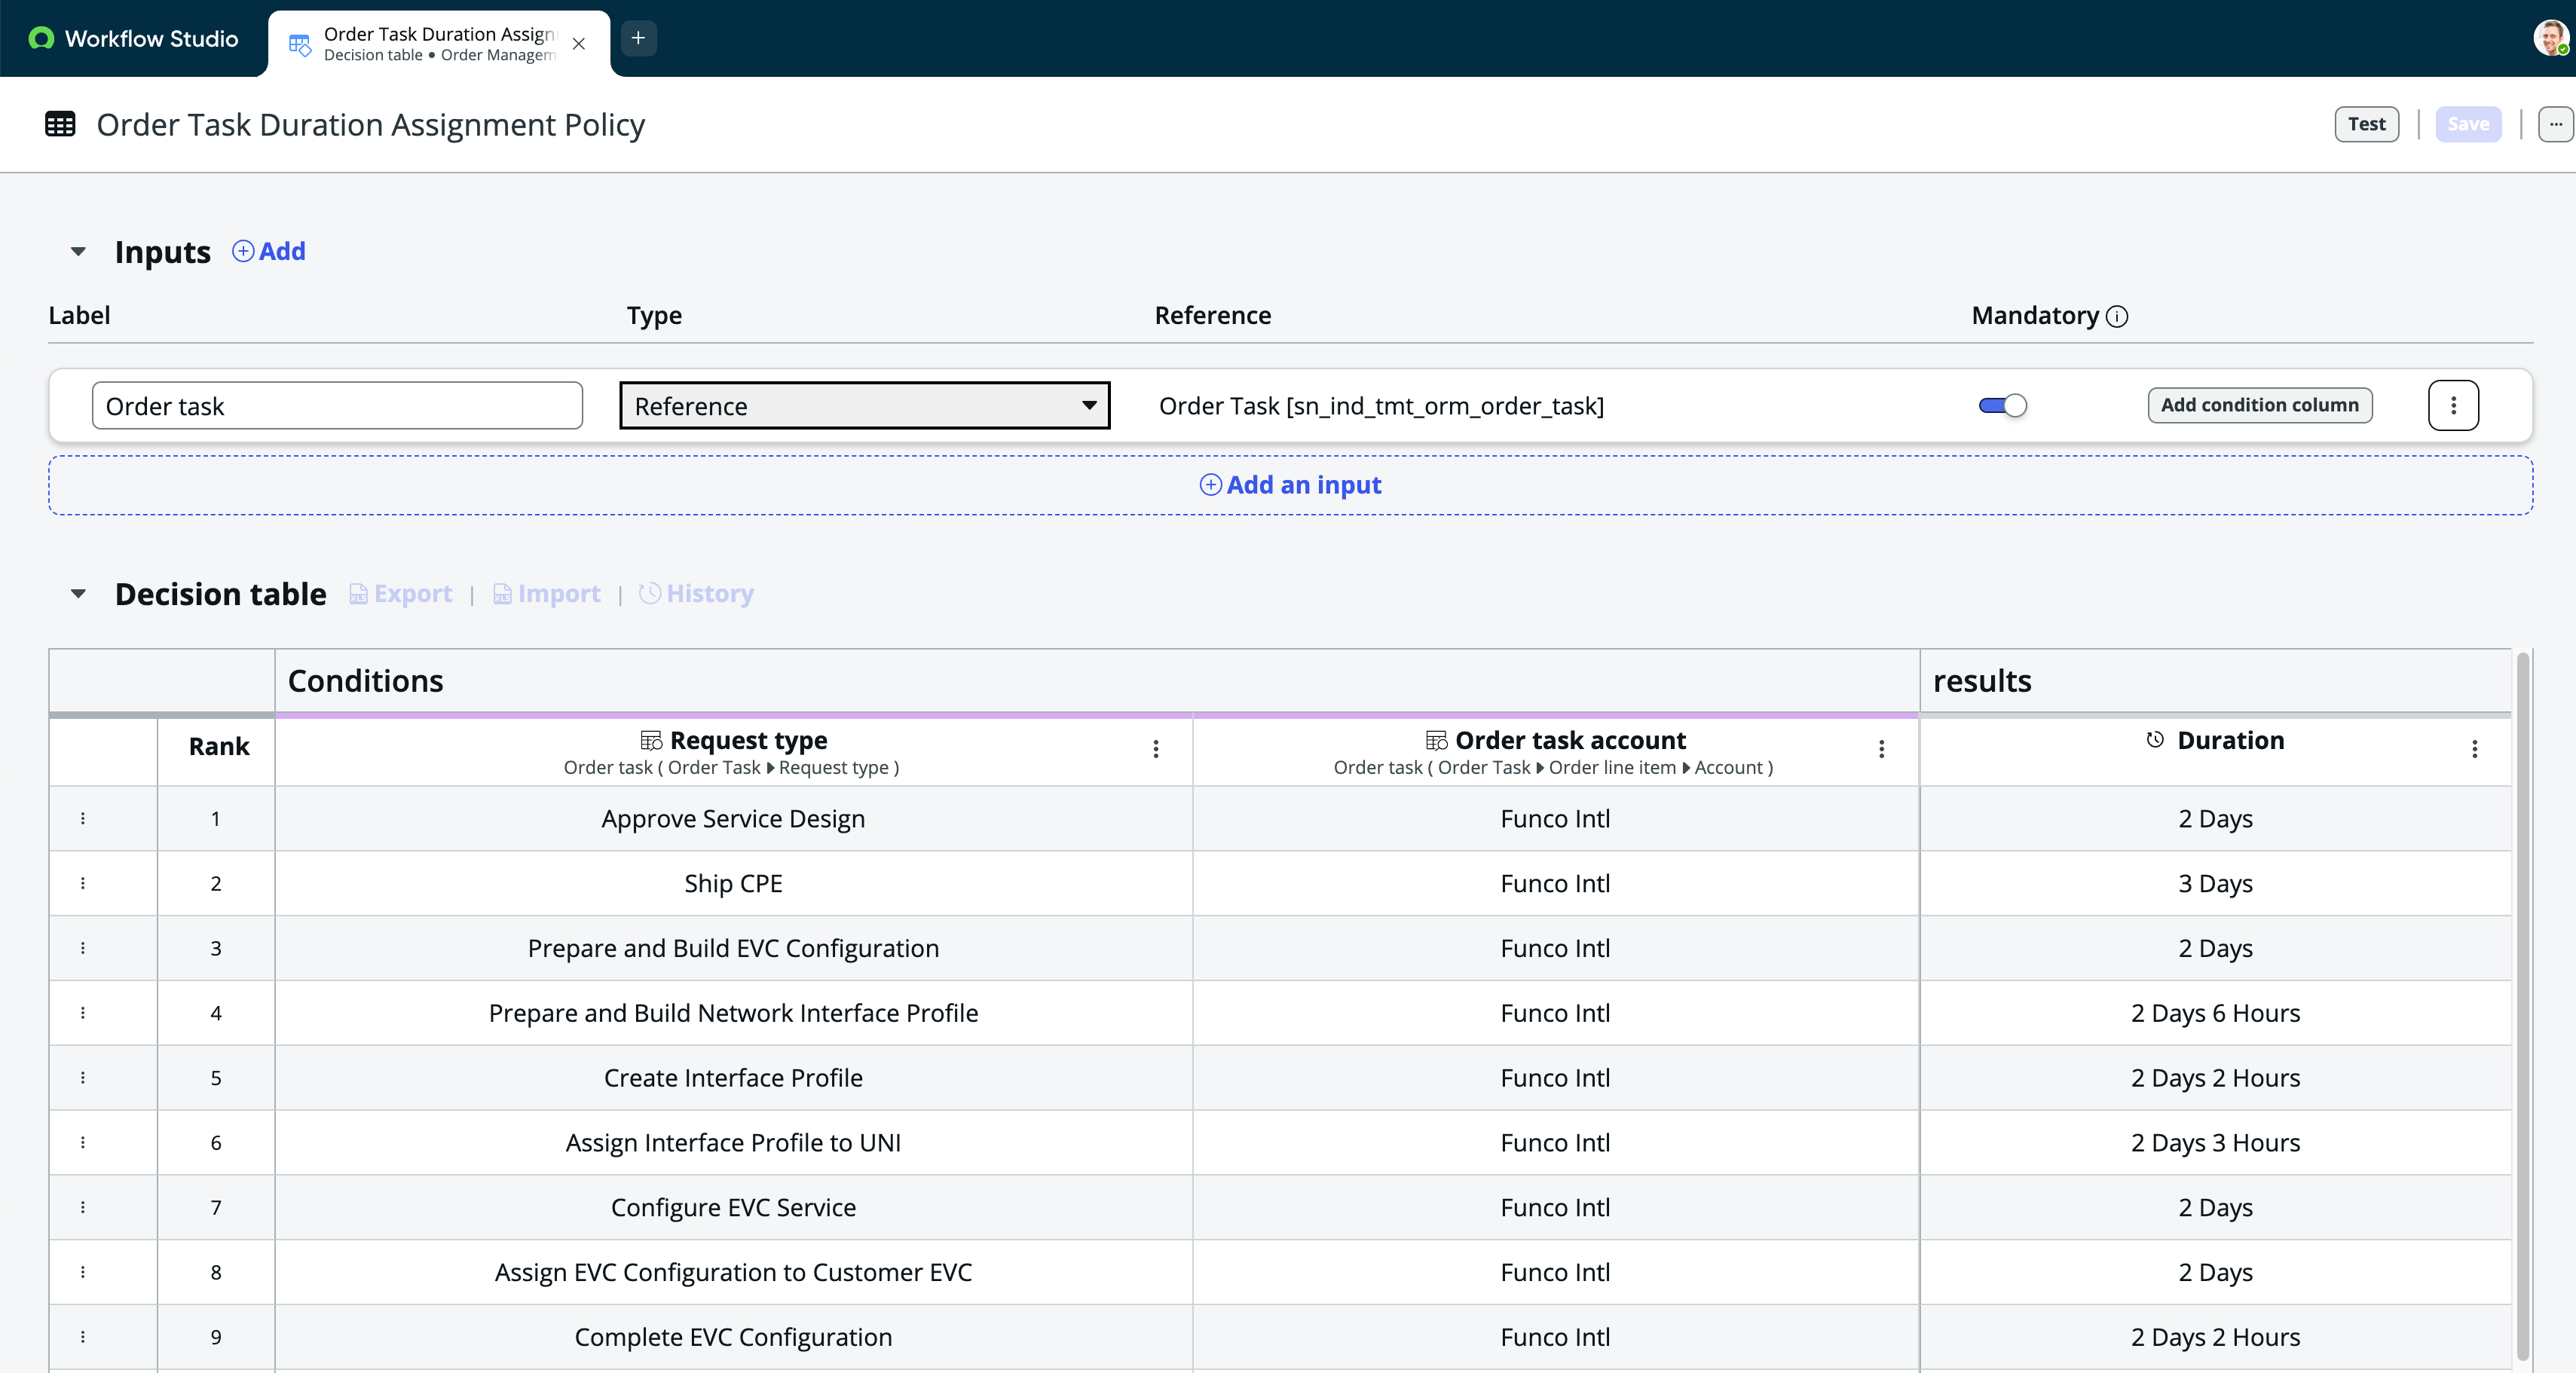Click 2 Days 2 Hours for Create Interface Profile
This screenshot has height=1373, width=2576.
[2215, 1077]
